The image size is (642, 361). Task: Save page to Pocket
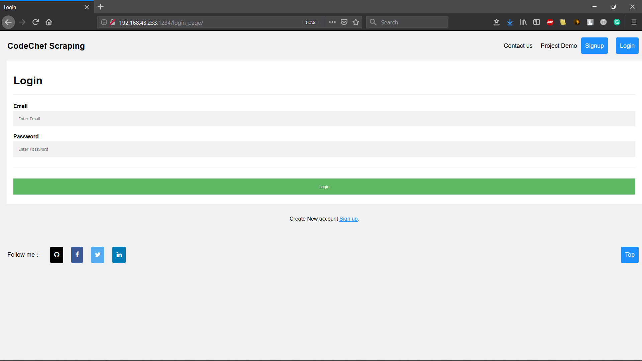pyautogui.click(x=344, y=22)
